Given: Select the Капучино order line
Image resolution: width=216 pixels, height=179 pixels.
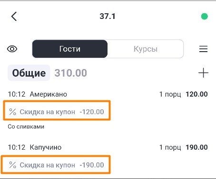Looking at the screenshot, I should [x=108, y=147].
